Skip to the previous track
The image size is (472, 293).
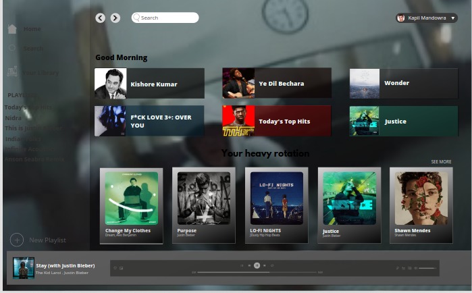249,265
